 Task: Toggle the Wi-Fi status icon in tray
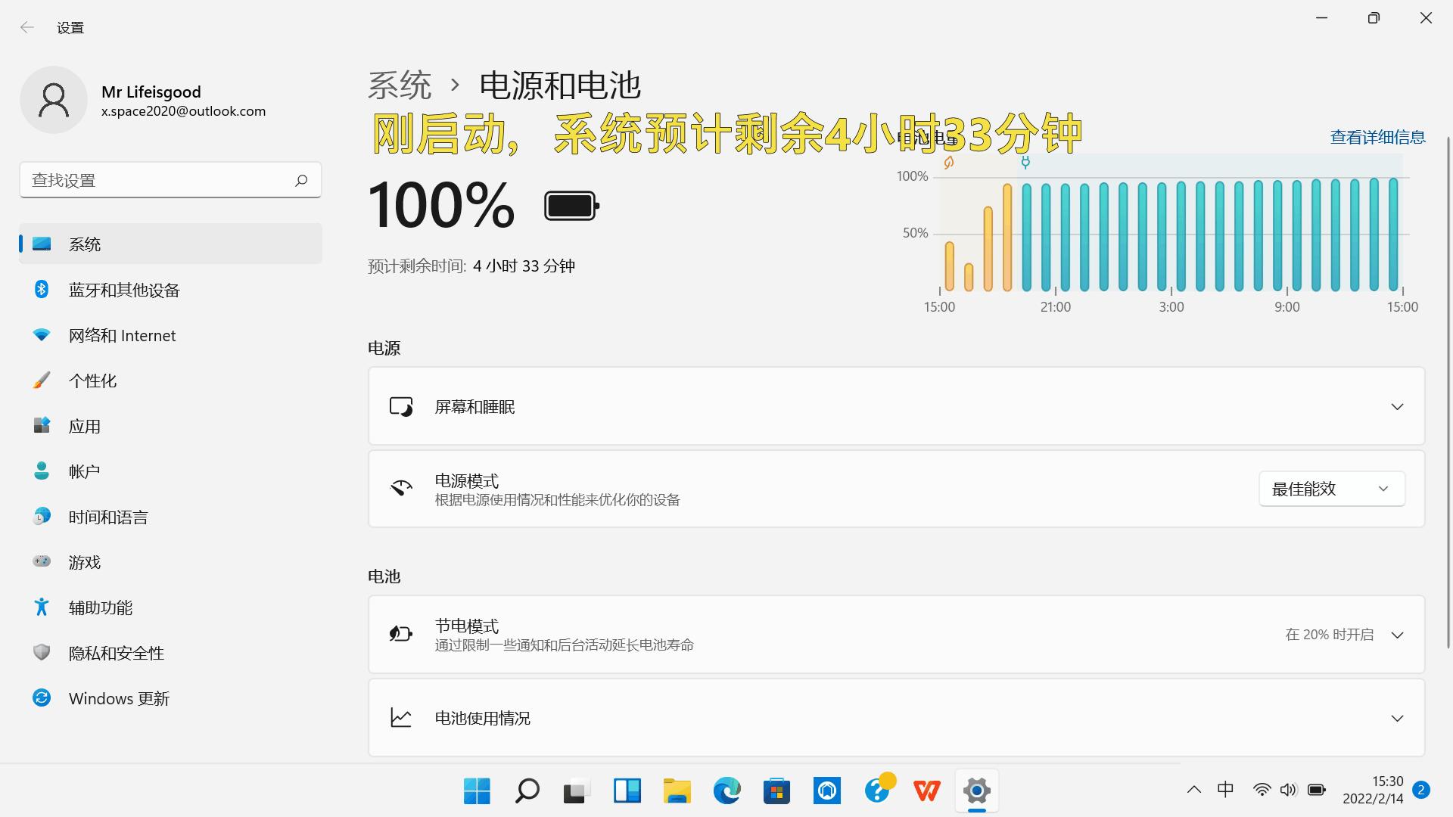point(1261,789)
